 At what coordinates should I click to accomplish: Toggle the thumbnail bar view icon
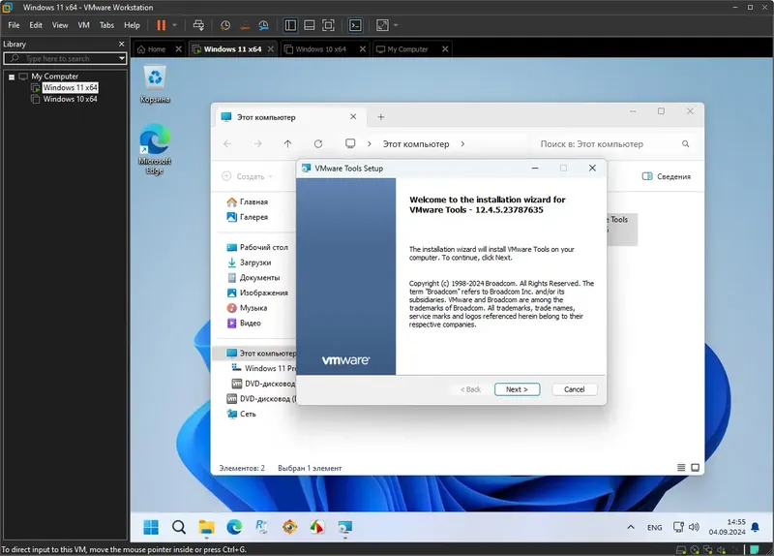(x=309, y=25)
